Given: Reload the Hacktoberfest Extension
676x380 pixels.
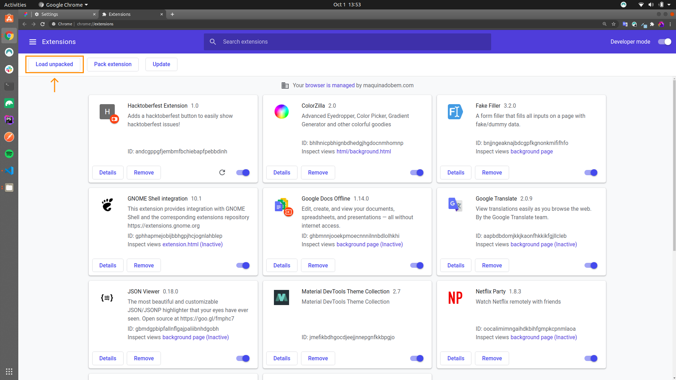Looking at the screenshot, I should (222, 172).
